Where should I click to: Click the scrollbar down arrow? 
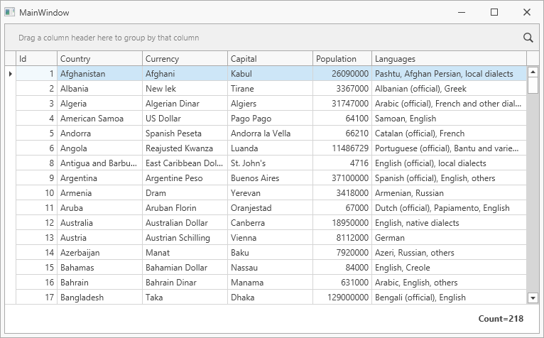click(533, 298)
